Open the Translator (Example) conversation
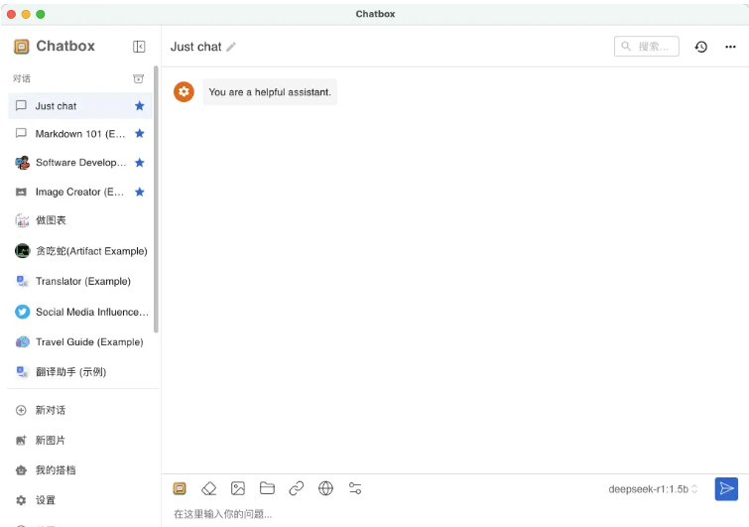The height and width of the screenshot is (527, 749). click(80, 282)
